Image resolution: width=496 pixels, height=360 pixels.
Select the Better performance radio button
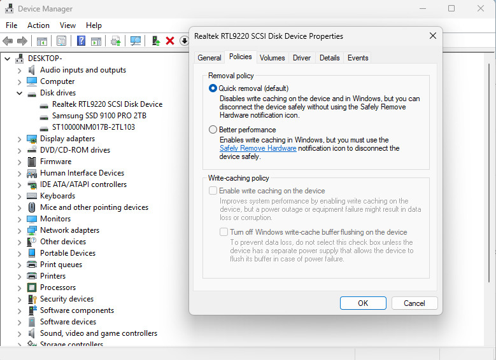(x=213, y=130)
